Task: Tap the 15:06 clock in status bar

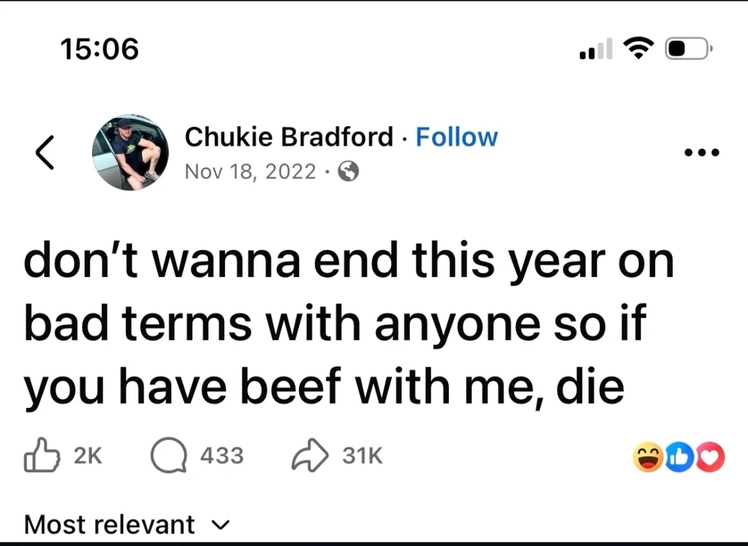Action: [x=101, y=49]
